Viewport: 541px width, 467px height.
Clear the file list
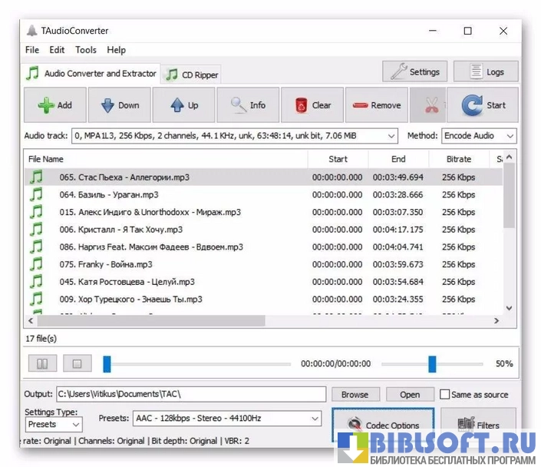click(312, 105)
